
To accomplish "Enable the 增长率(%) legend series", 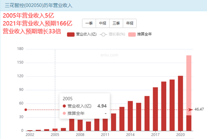I will [112, 34].
